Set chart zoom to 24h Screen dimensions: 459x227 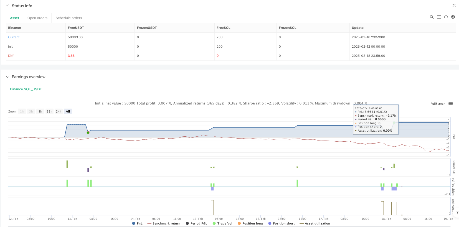[x=59, y=111]
